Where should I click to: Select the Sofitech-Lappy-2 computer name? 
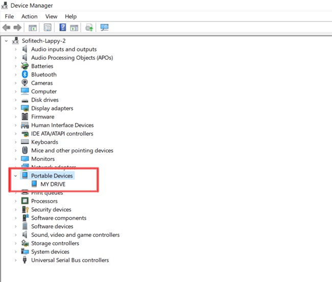[x=44, y=41]
